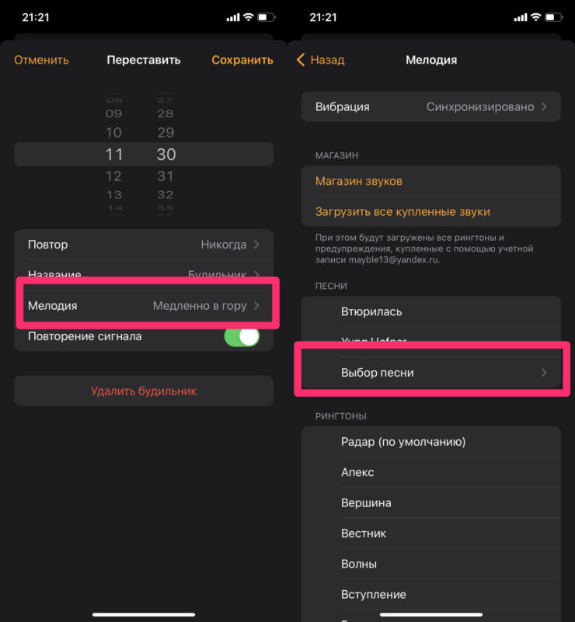The width and height of the screenshot is (575, 622).
Task: Tap Загрузить все купленные звуки
Action: [402, 211]
